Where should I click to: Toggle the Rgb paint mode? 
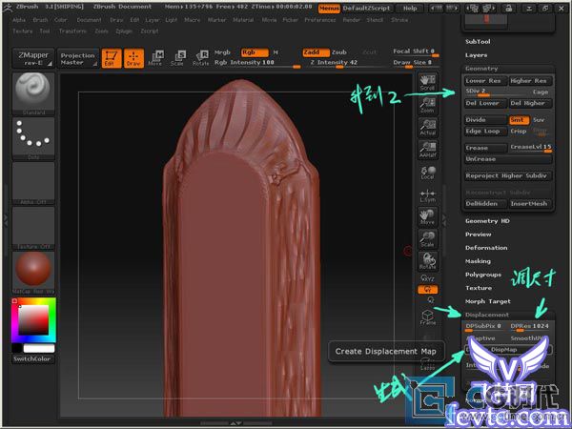(255, 52)
